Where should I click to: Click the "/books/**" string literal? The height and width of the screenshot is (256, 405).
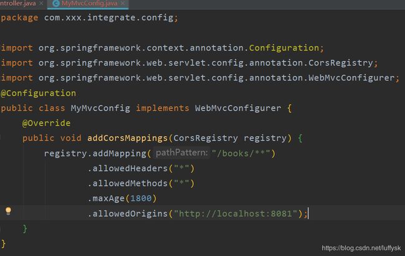coord(241,153)
